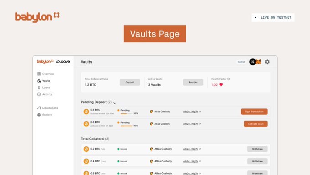This screenshot has width=310, height=175.
Task: Click "In use" status in 0.4 BTC row
Action: [x=124, y=161]
